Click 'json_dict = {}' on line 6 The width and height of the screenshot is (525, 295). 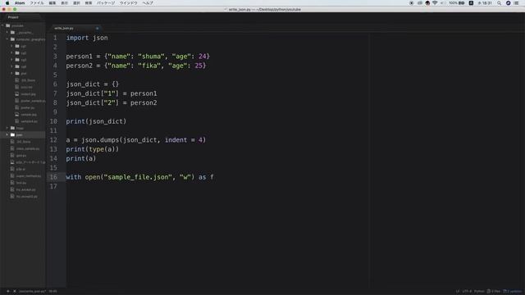[x=93, y=84]
